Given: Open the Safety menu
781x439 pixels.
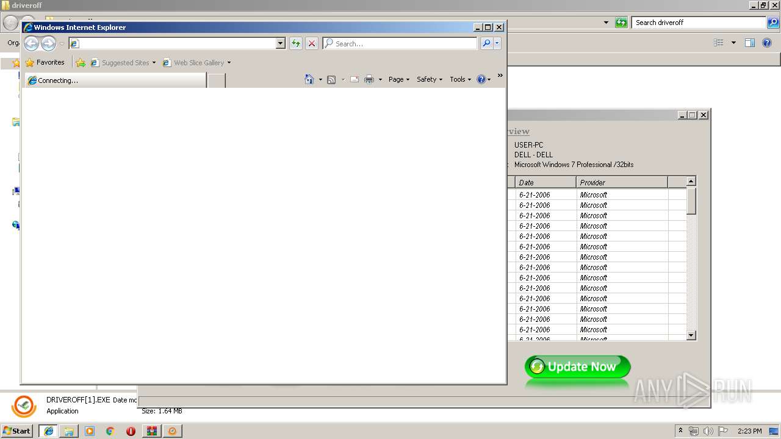Looking at the screenshot, I should tap(430, 79).
